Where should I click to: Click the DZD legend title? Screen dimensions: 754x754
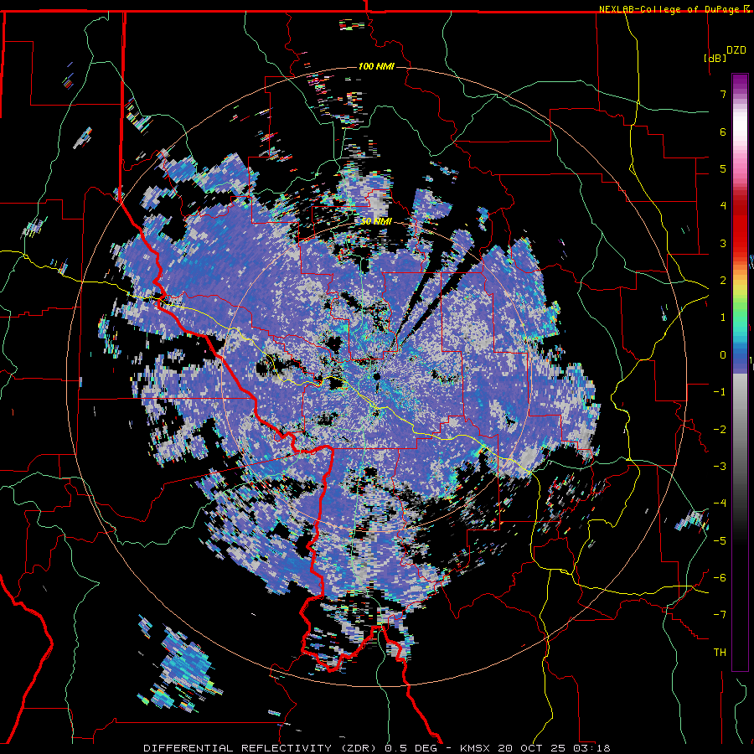coord(736,50)
